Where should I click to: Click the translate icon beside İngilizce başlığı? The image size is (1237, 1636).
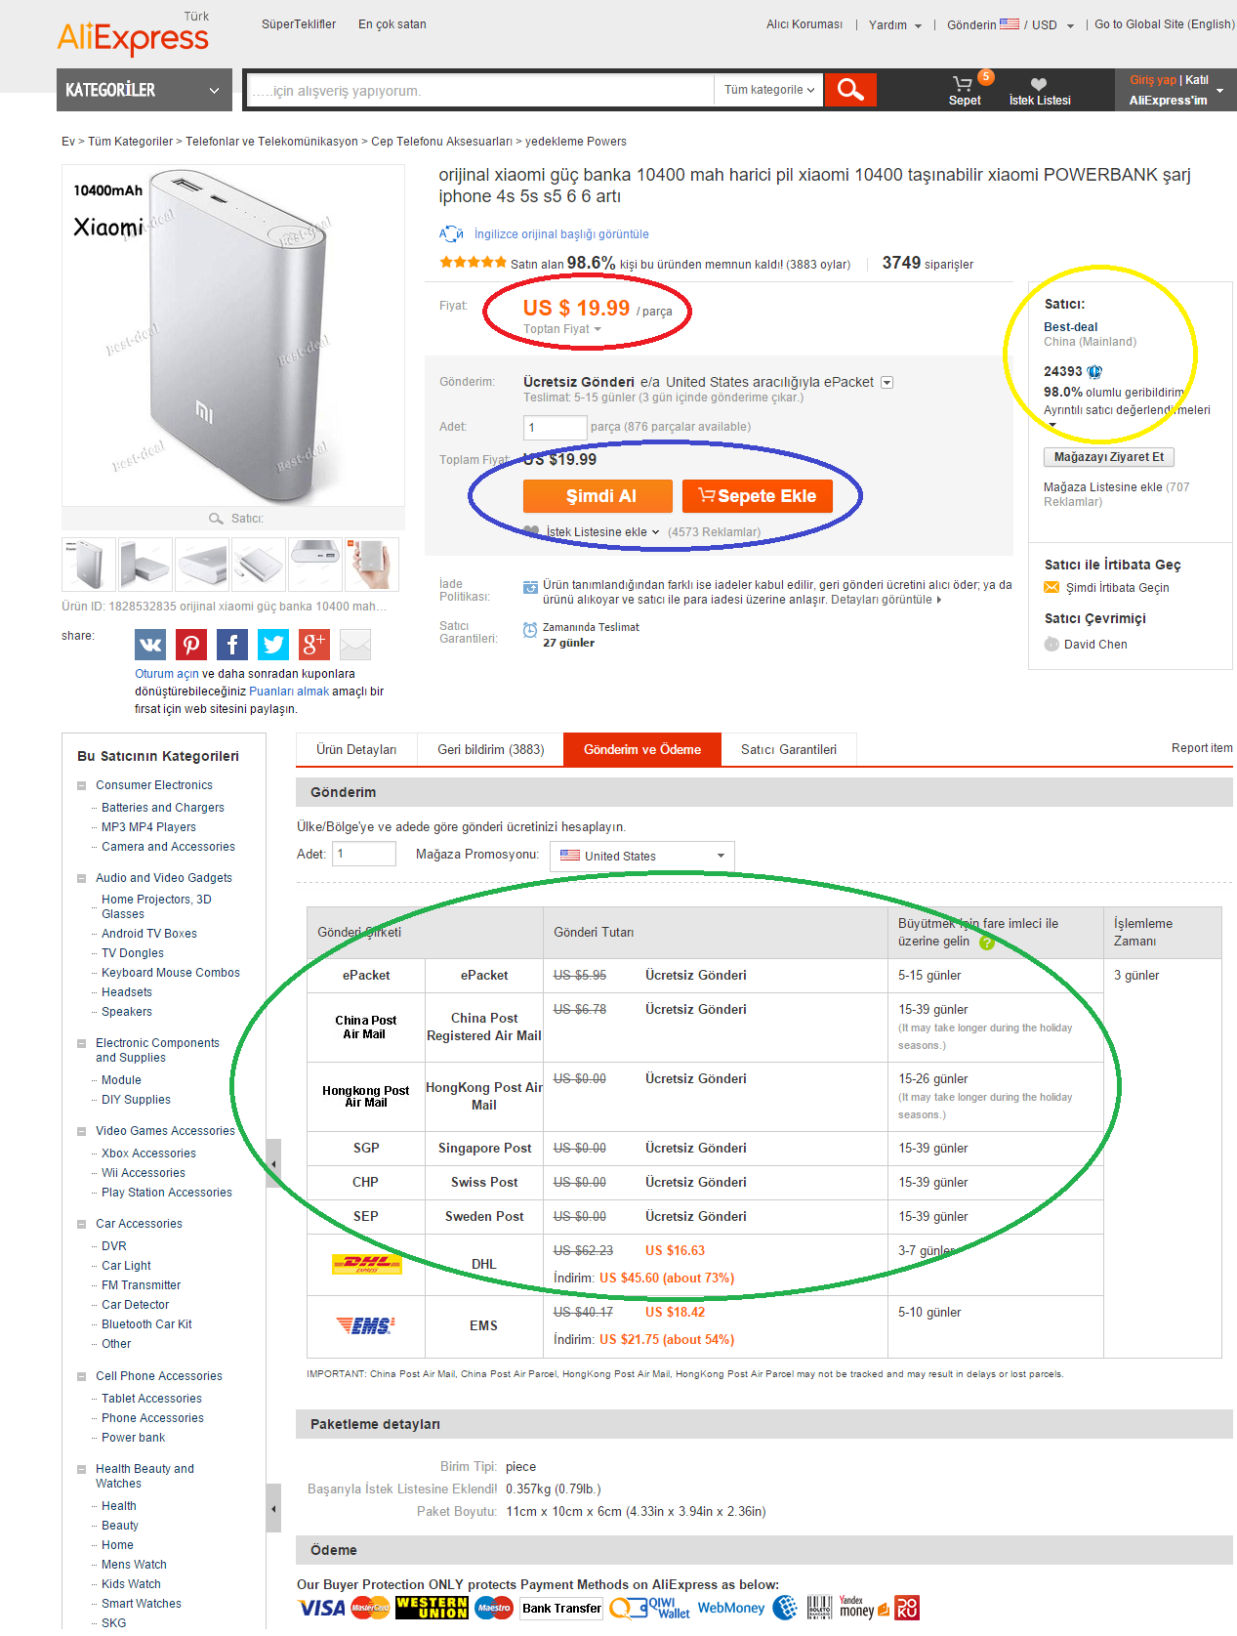pyautogui.click(x=451, y=233)
